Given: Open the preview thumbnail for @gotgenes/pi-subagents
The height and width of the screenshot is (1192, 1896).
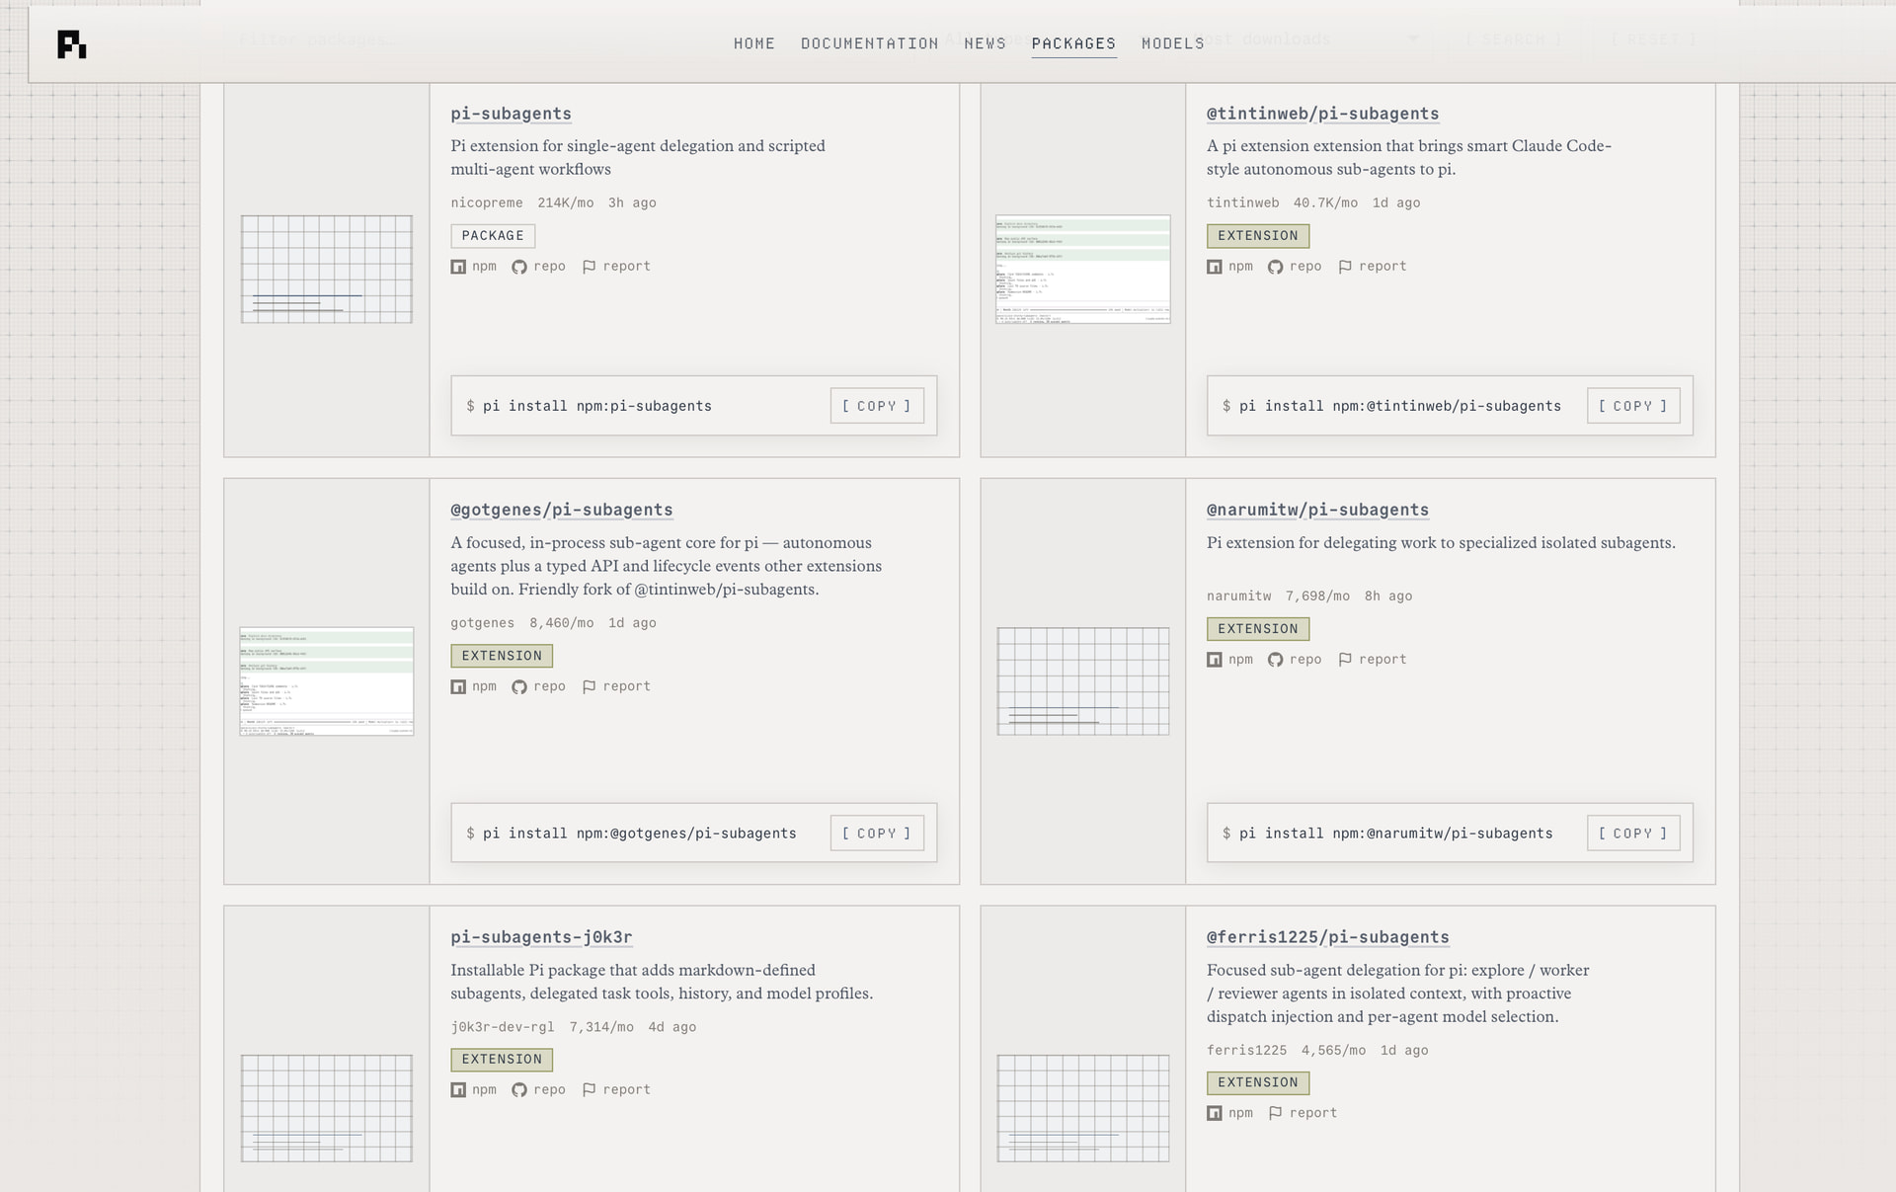Looking at the screenshot, I should (x=327, y=681).
